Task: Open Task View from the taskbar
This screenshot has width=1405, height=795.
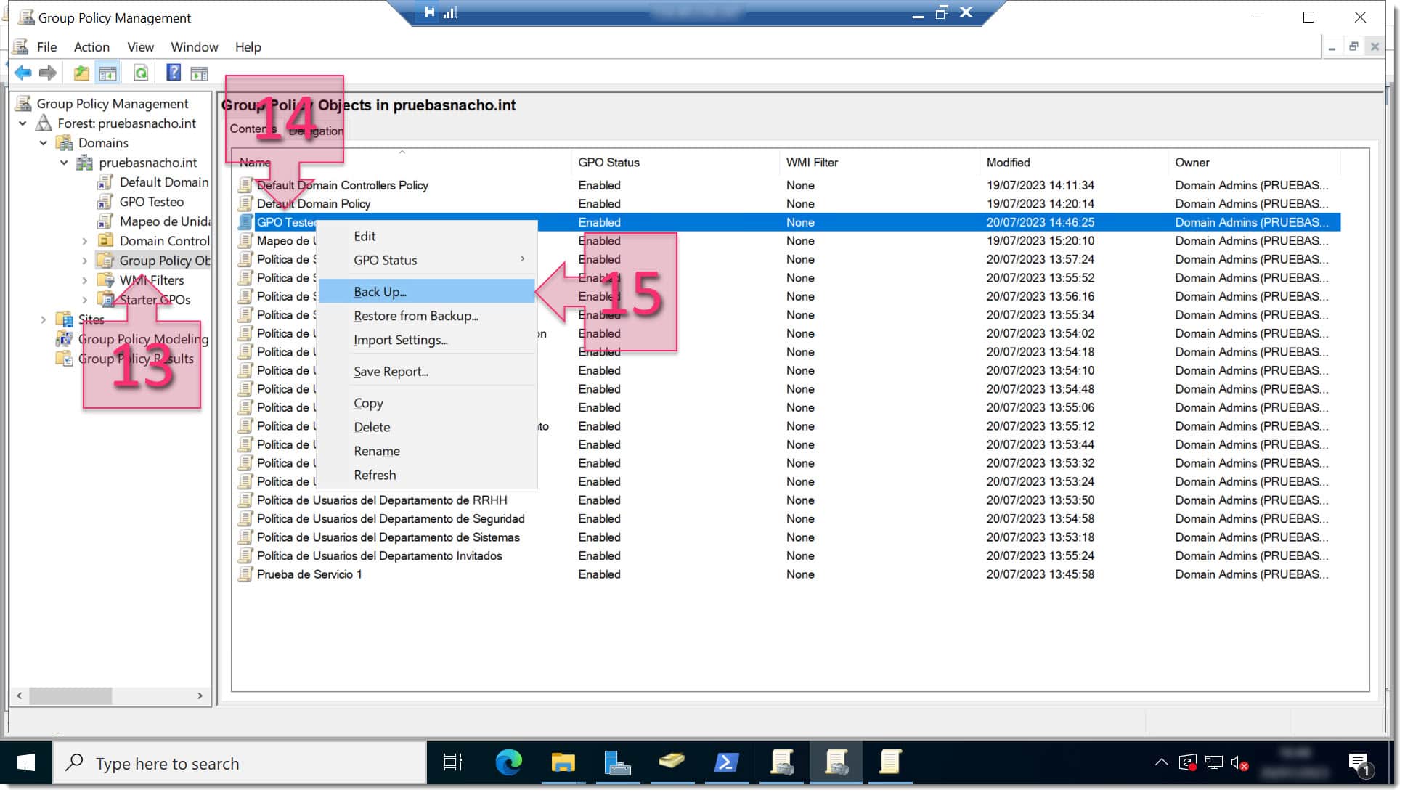Action: 453,762
